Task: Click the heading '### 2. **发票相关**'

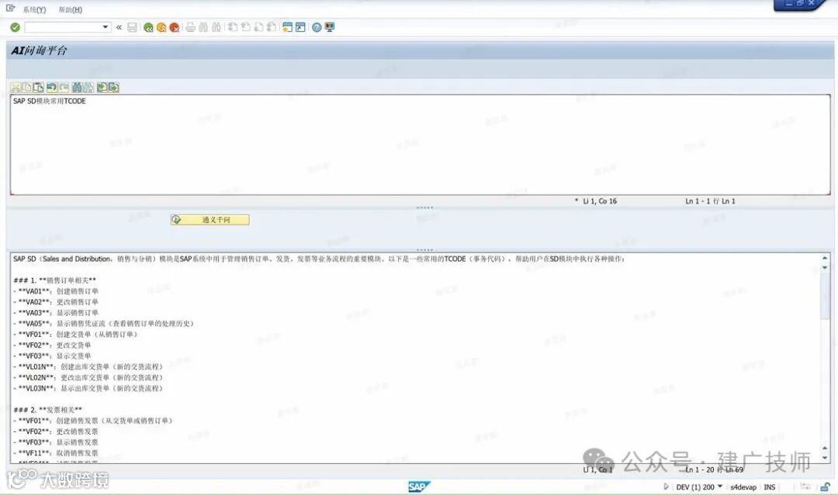Action: (x=47, y=410)
